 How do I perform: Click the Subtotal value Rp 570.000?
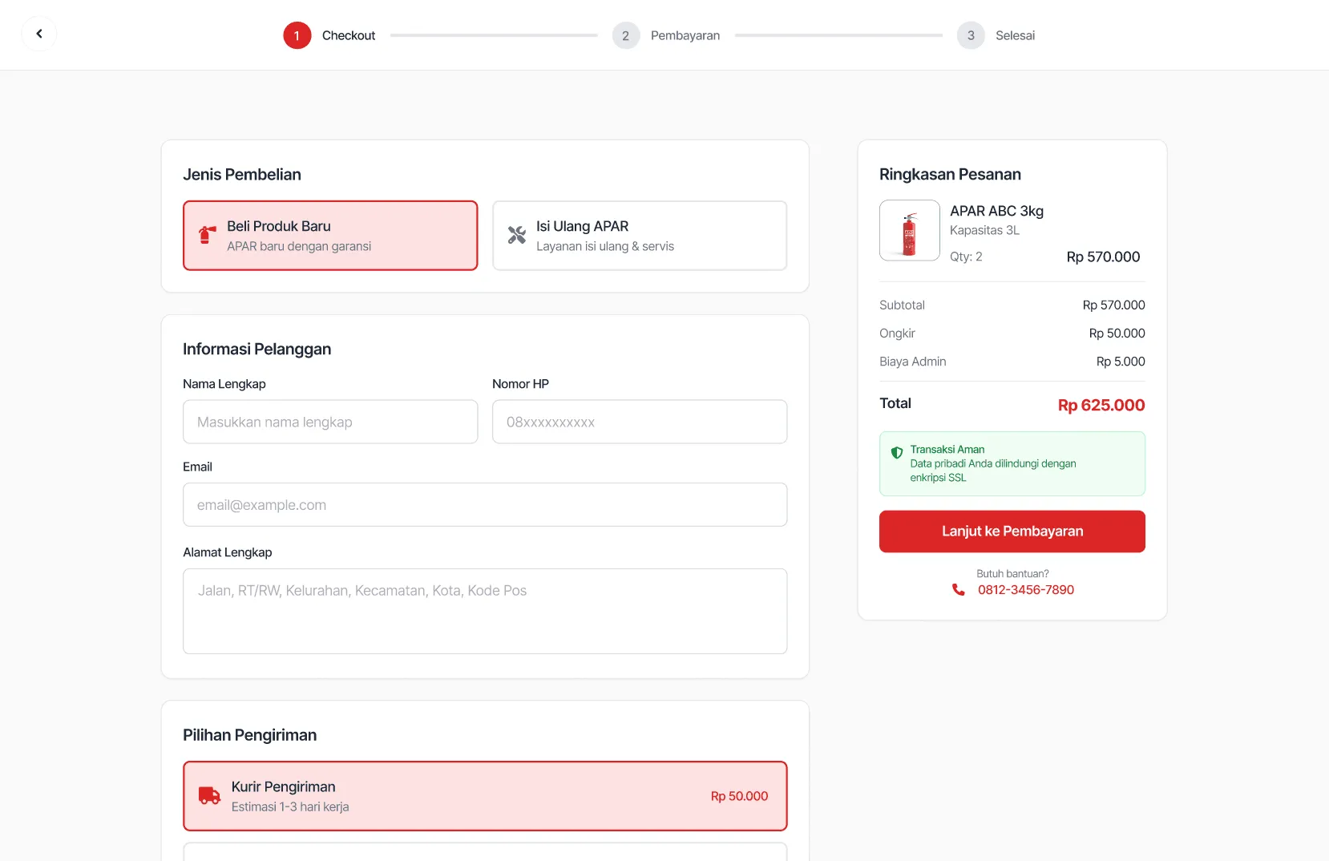click(x=1113, y=305)
